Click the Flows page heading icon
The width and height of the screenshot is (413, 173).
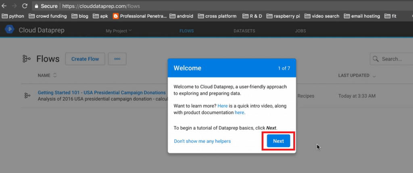[27, 59]
